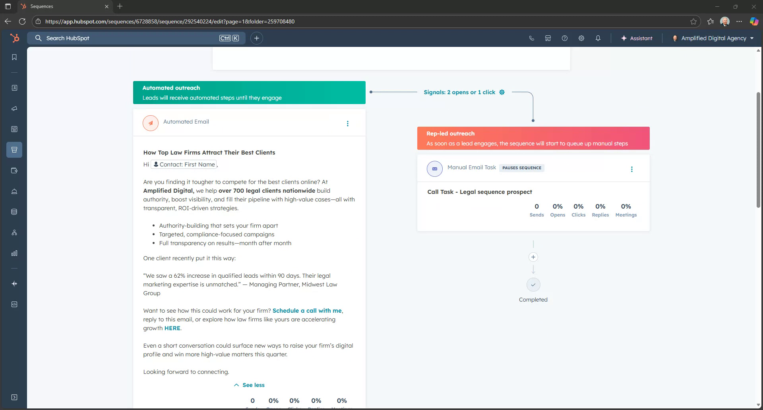Screen dimensions: 763x410
Task: Select the Commerce wallet icon in sidebar
Action: click(14, 170)
